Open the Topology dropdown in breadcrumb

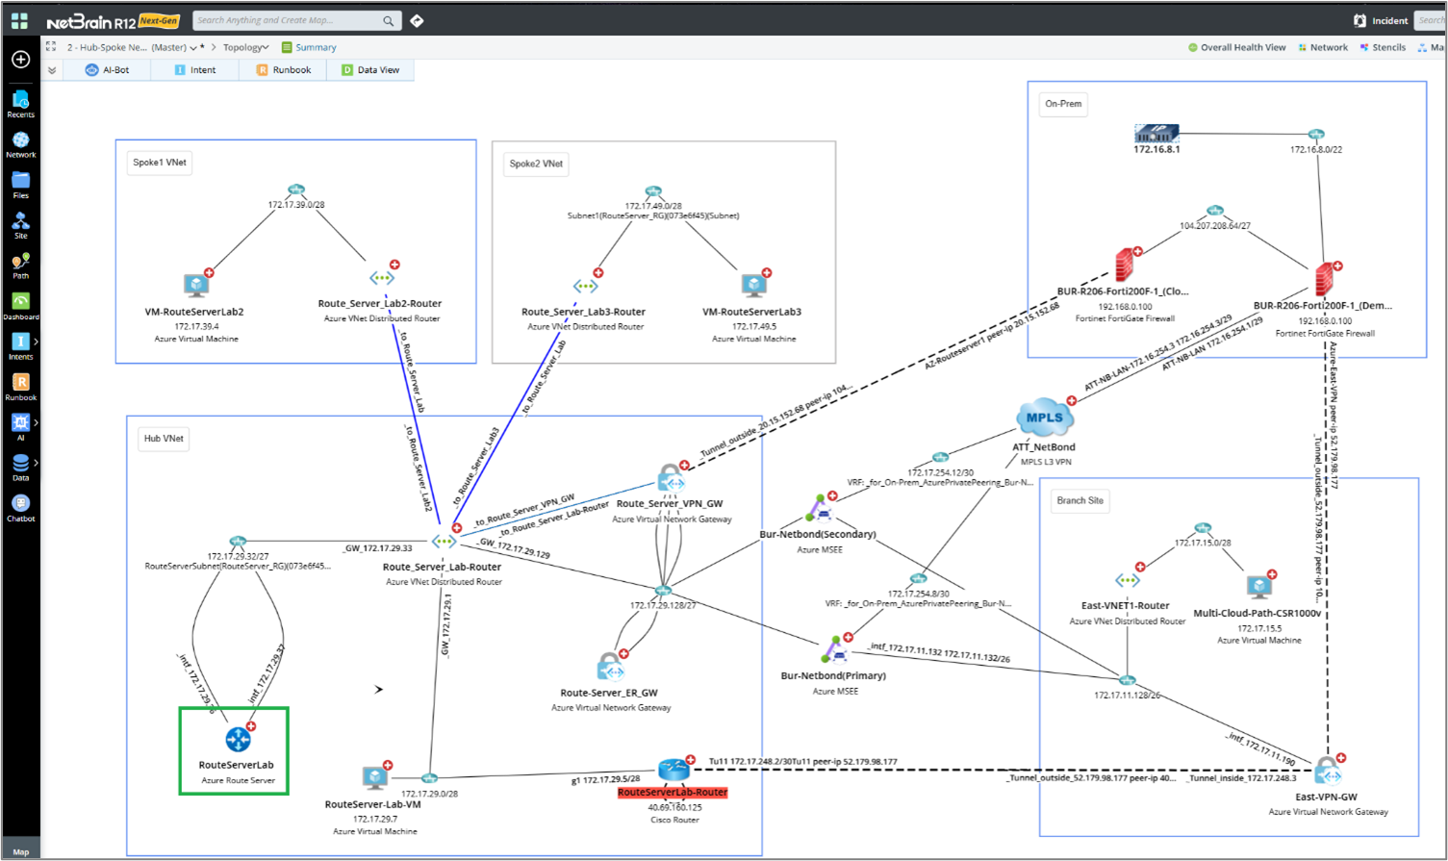245,47
